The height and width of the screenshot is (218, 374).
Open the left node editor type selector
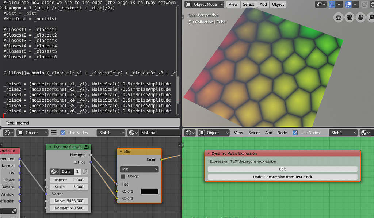9,133
